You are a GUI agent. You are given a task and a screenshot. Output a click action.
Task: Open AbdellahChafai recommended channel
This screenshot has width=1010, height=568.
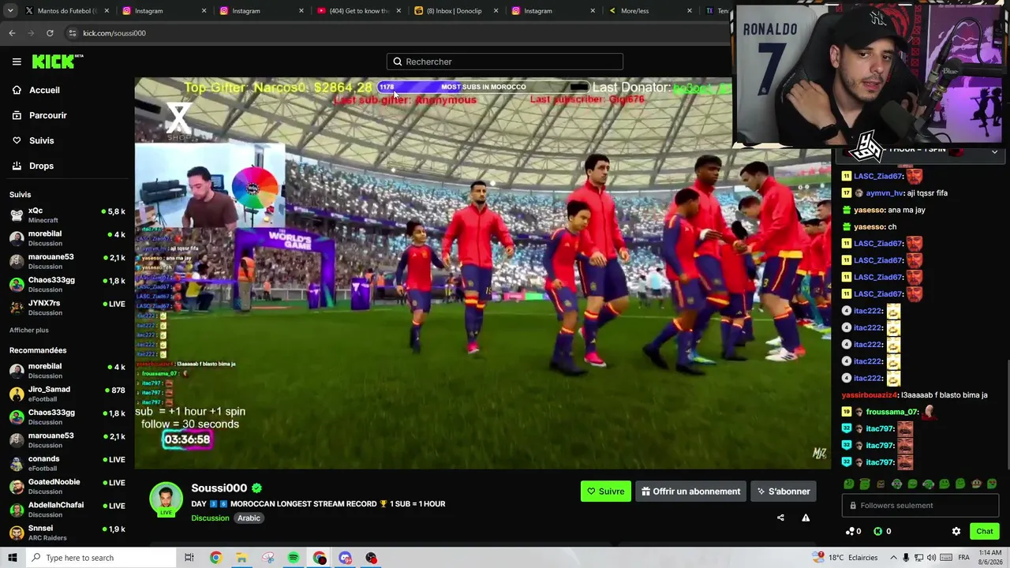[x=67, y=509]
